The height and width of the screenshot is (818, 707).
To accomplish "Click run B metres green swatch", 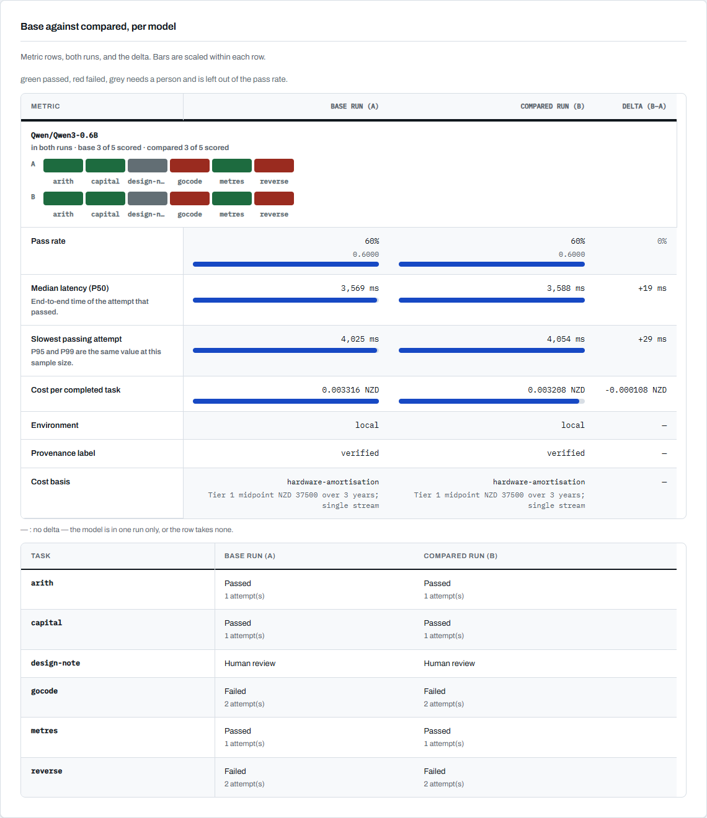I will click(x=232, y=198).
